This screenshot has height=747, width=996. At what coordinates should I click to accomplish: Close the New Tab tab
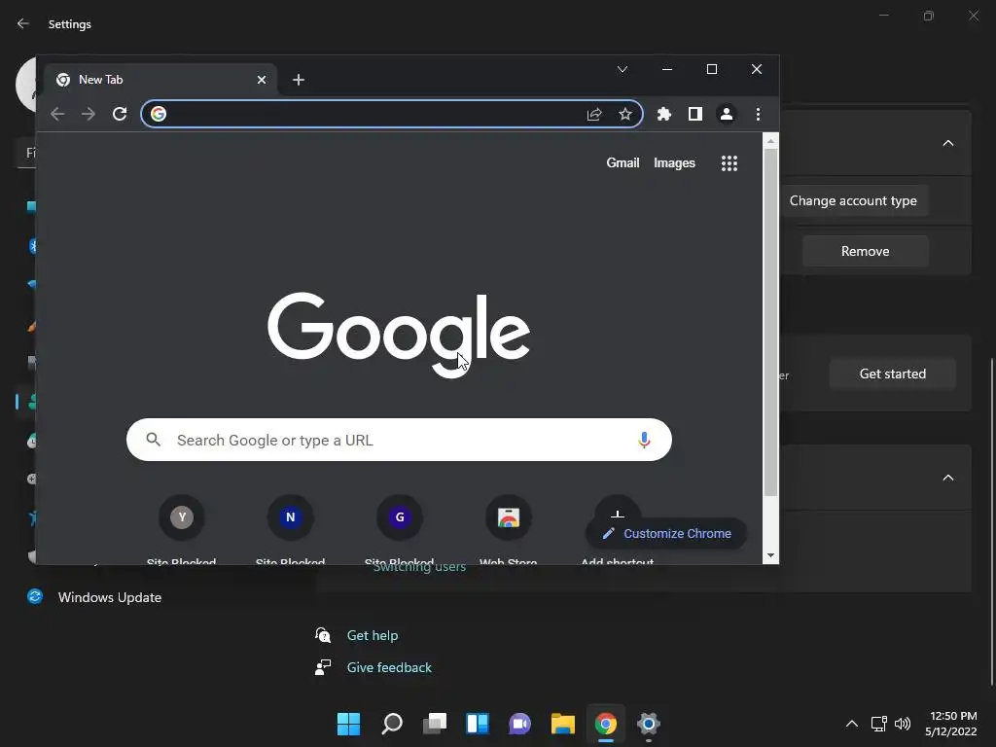261,80
